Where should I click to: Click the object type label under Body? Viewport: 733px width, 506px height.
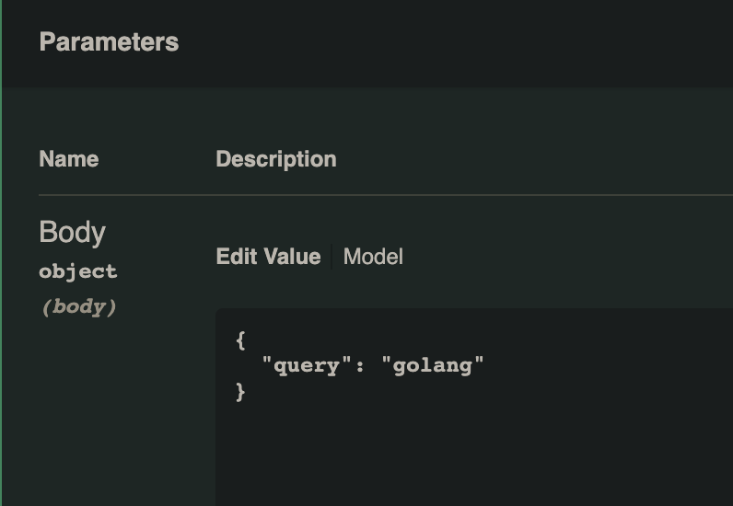[x=78, y=271]
